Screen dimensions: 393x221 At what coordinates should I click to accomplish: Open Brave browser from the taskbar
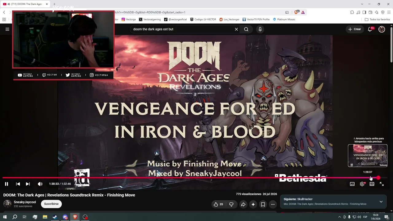pyautogui.click(x=75, y=217)
